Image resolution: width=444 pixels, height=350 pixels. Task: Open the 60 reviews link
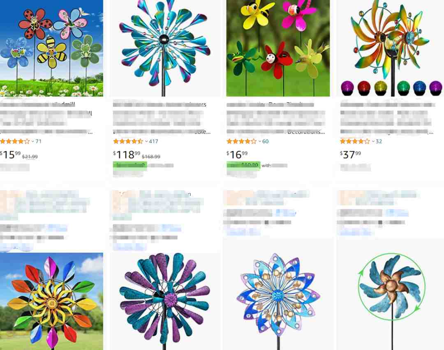(x=265, y=141)
